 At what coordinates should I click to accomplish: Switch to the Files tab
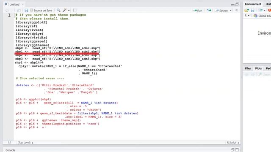pyautogui.click(x=248, y=68)
